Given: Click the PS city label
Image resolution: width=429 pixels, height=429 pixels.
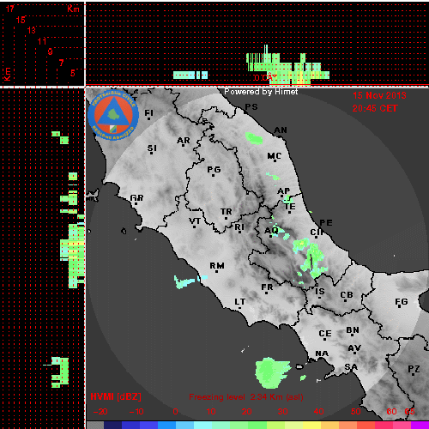Looking at the screenshot, I should [x=251, y=107].
